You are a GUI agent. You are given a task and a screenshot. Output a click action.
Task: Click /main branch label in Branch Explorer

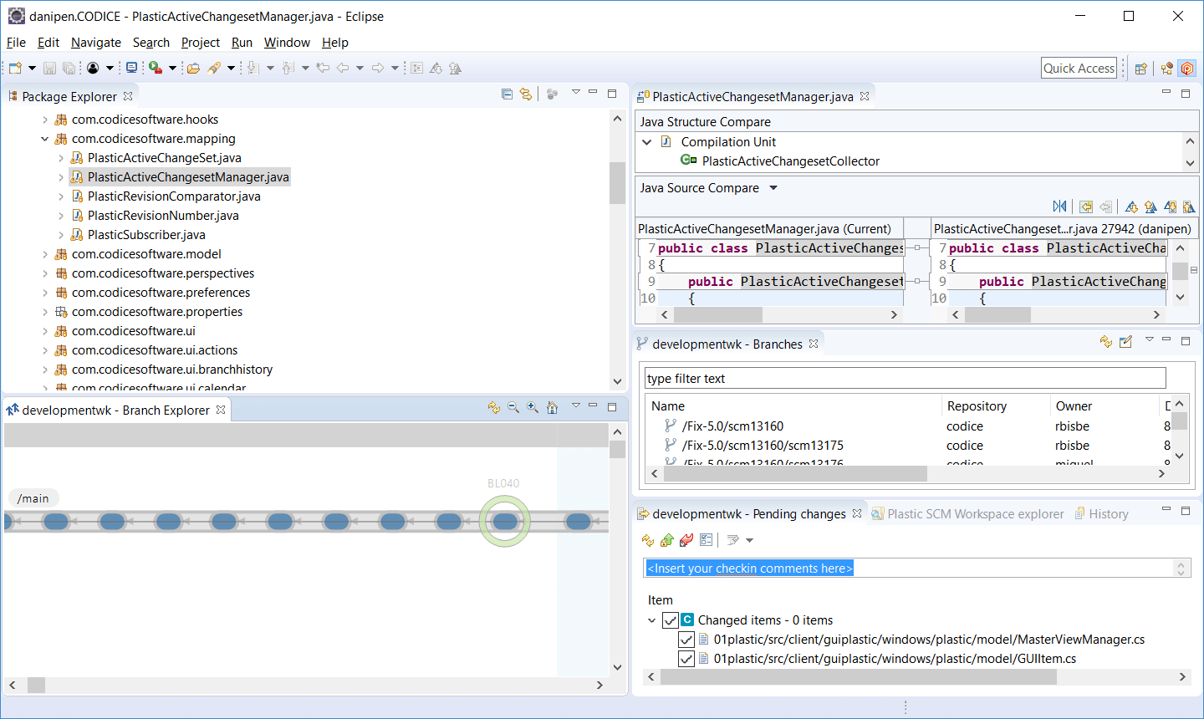tap(33, 499)
